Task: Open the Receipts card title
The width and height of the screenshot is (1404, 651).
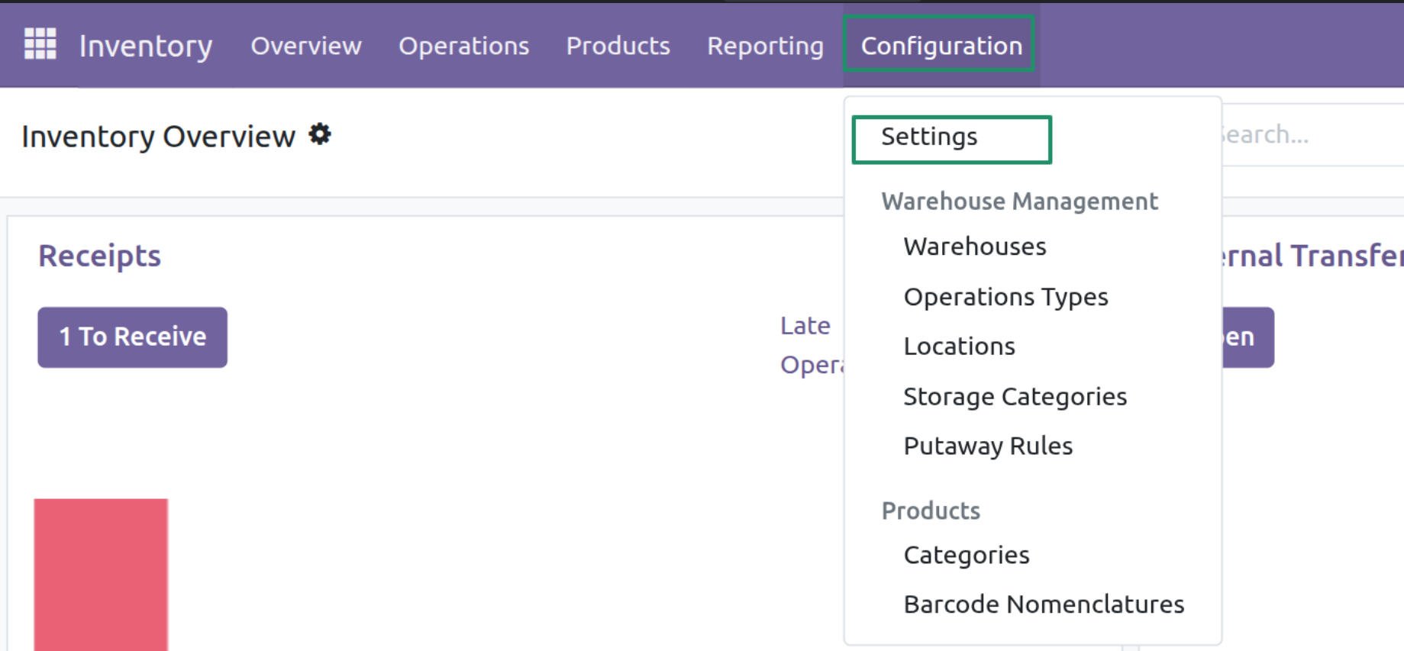Action: pos(100,256)
